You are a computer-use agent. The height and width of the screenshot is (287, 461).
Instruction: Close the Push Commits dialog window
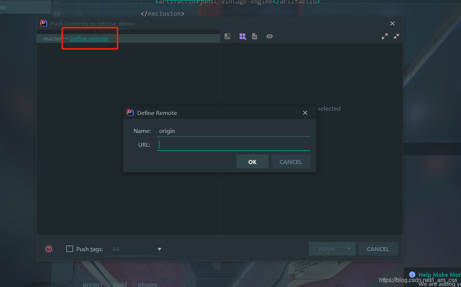(x=392, y=23)
